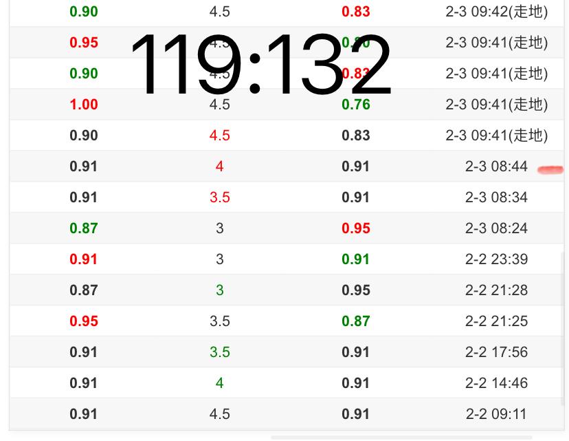Click the 4.5 handicap in the 2-2 09:11 row
569x441 pixels.
(x=219, y=413)
